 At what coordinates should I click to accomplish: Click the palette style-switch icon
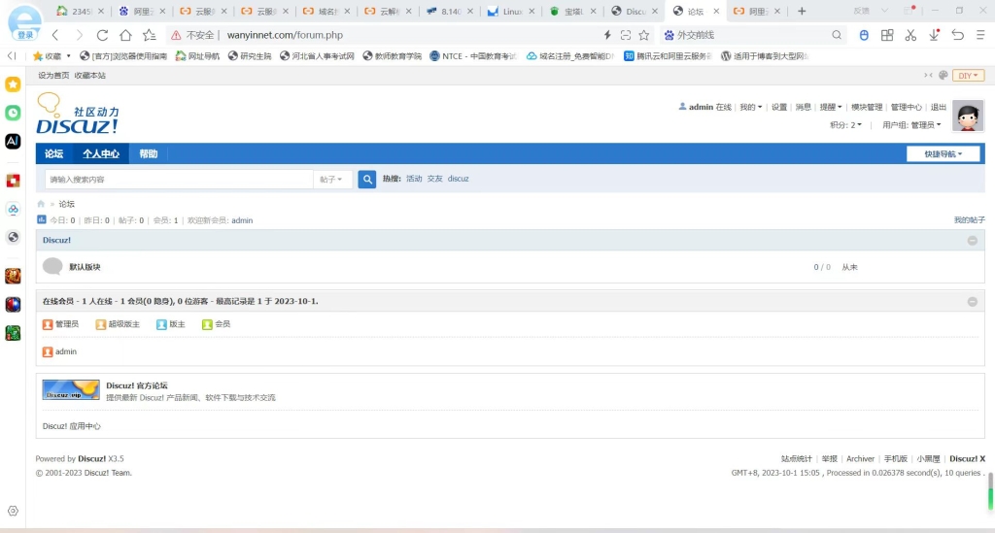[943, 76]
